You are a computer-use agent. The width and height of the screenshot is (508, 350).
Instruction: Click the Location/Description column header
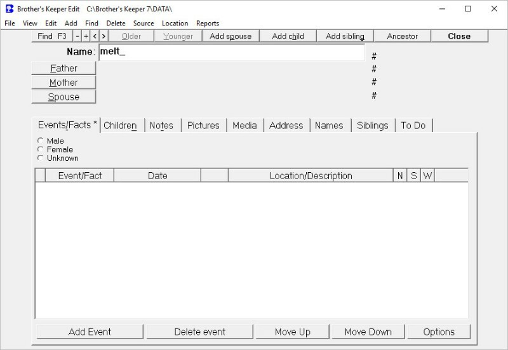(311, 176)
